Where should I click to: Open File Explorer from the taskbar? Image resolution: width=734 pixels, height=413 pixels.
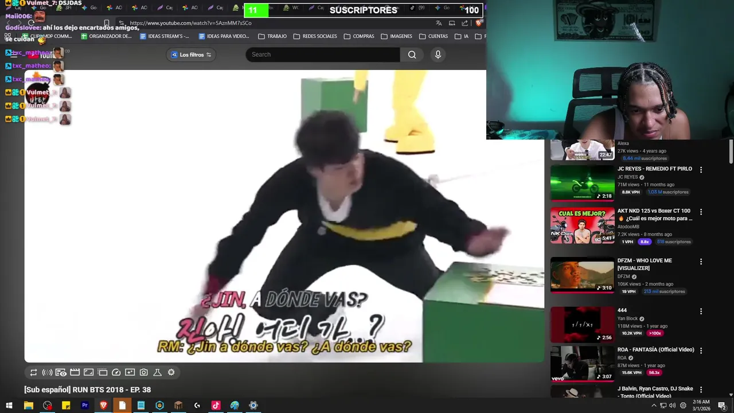point(28,406)
